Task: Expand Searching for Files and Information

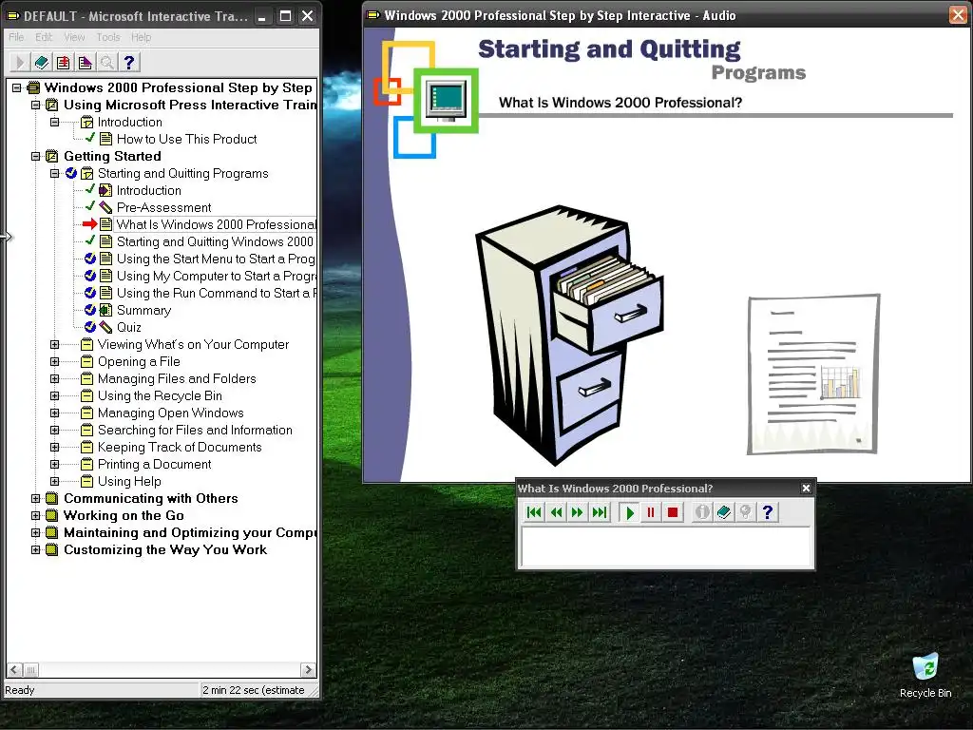Action: pos(54,431)
